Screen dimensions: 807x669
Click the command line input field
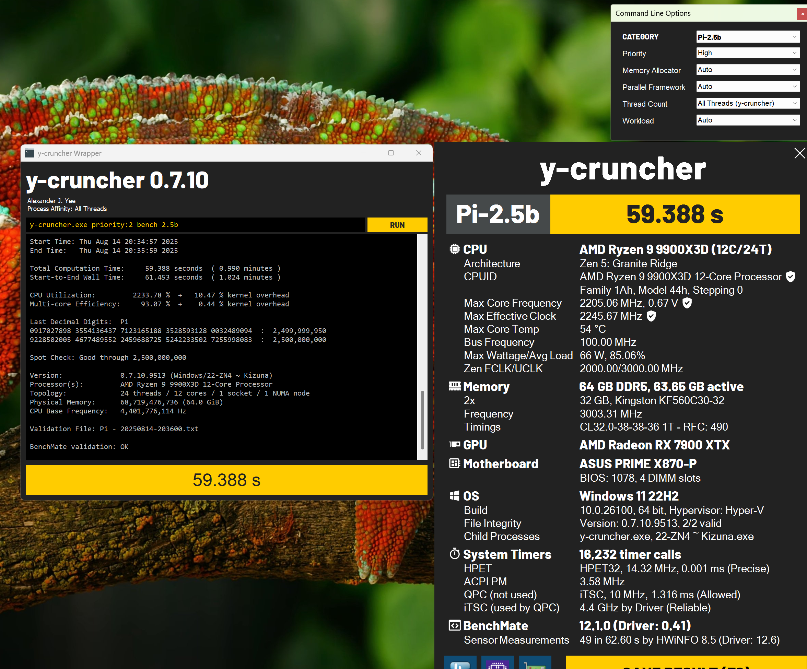[195, 225]
